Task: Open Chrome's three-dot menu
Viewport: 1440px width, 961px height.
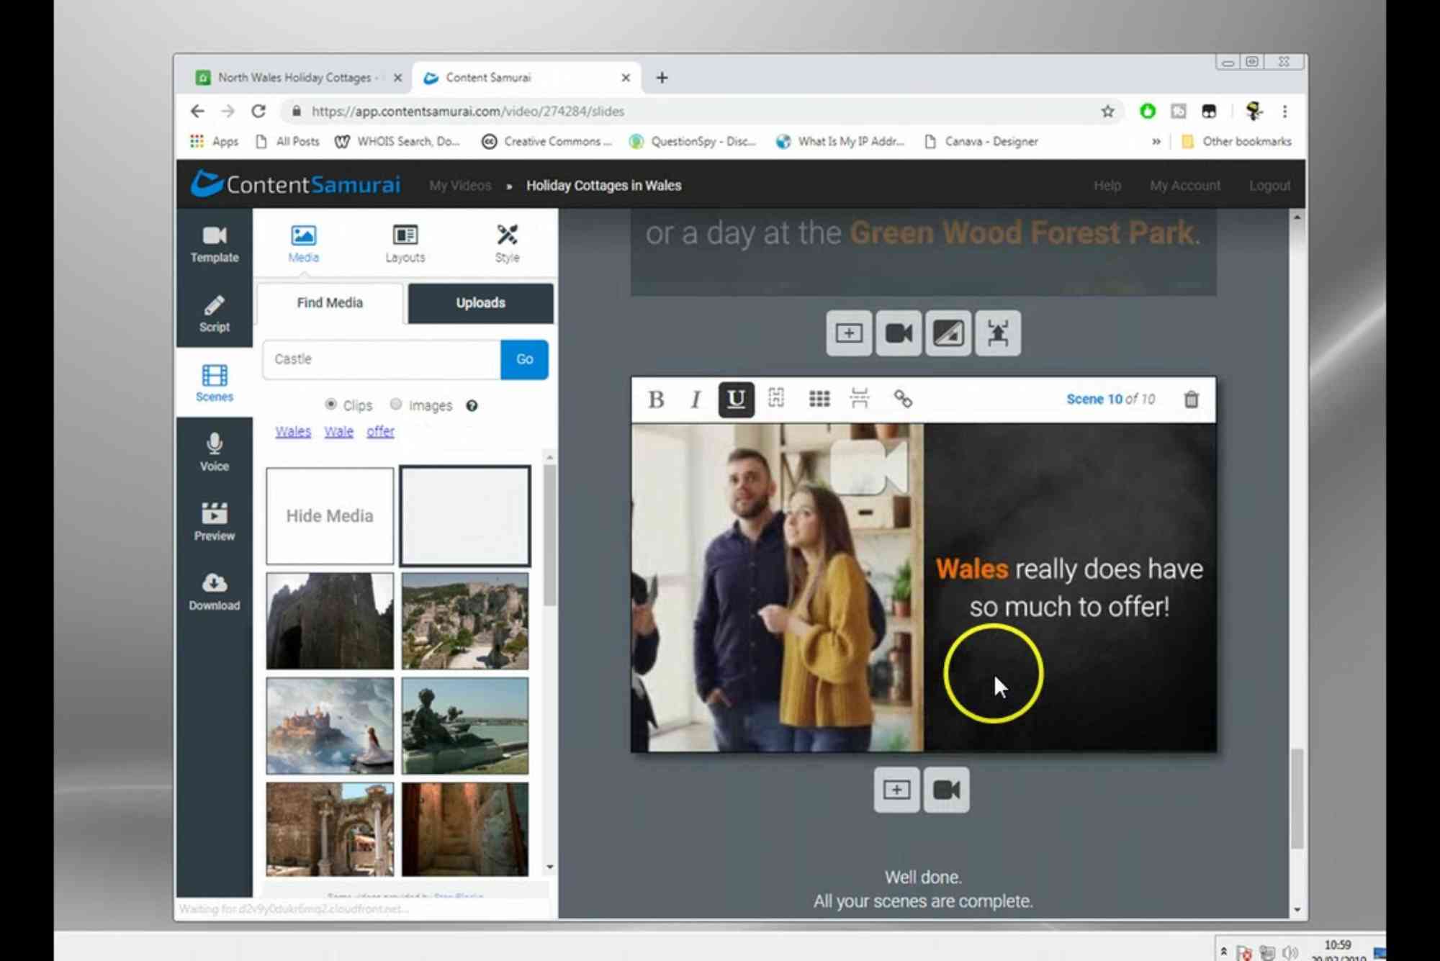Action: pos(1284,112)
